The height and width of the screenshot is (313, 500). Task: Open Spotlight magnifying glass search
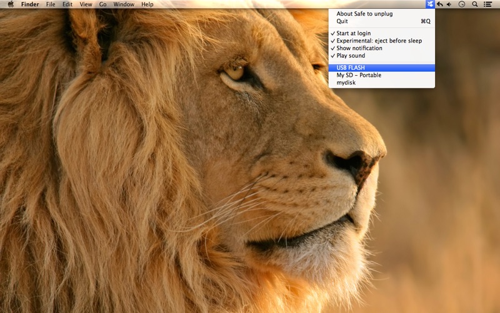475,4
